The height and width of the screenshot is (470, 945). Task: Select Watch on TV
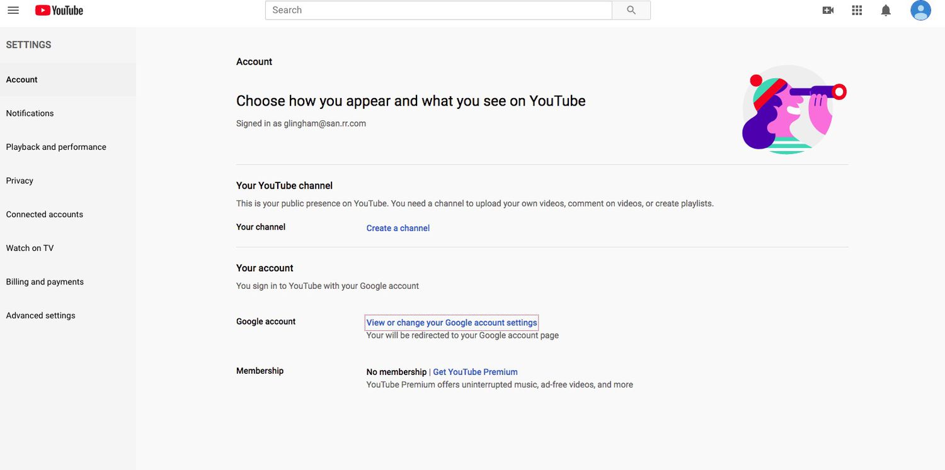pyautogui.click(x=30, y=248)
